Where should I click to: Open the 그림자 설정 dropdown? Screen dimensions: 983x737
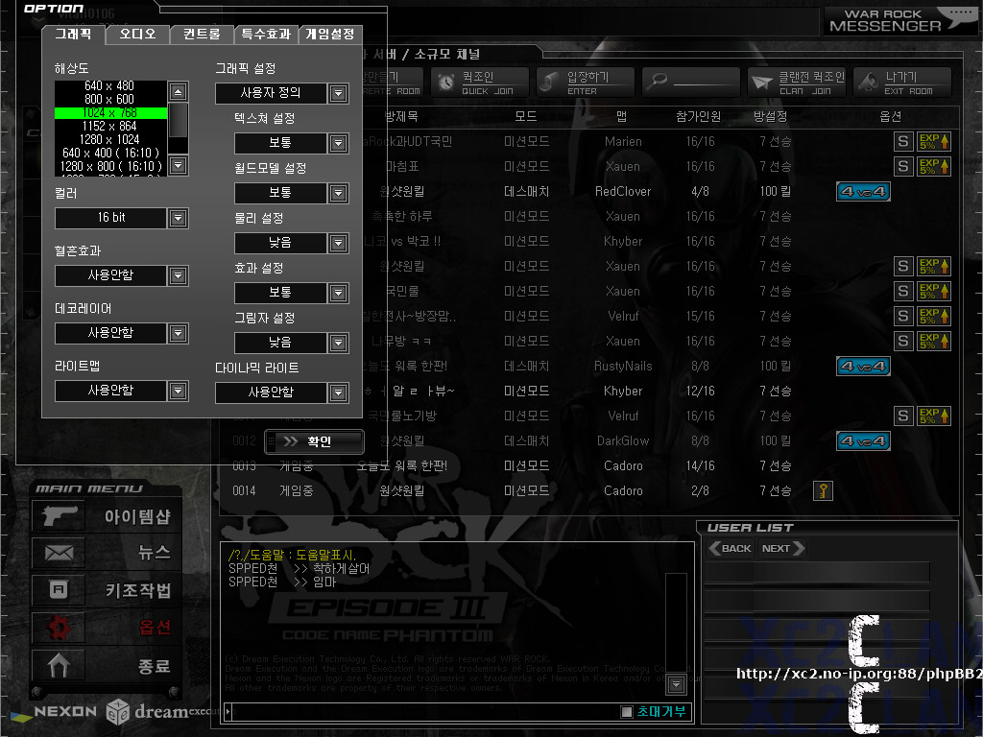[x=338, y=343]
